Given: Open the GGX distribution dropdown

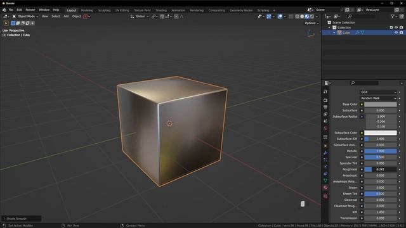Looking at the screenshot, I should (x=378, y=92).
